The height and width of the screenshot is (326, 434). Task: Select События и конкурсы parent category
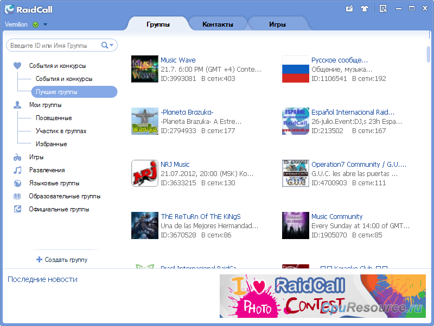[58, 66]
